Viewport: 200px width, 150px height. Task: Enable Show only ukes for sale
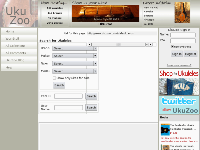coord(54,78)
